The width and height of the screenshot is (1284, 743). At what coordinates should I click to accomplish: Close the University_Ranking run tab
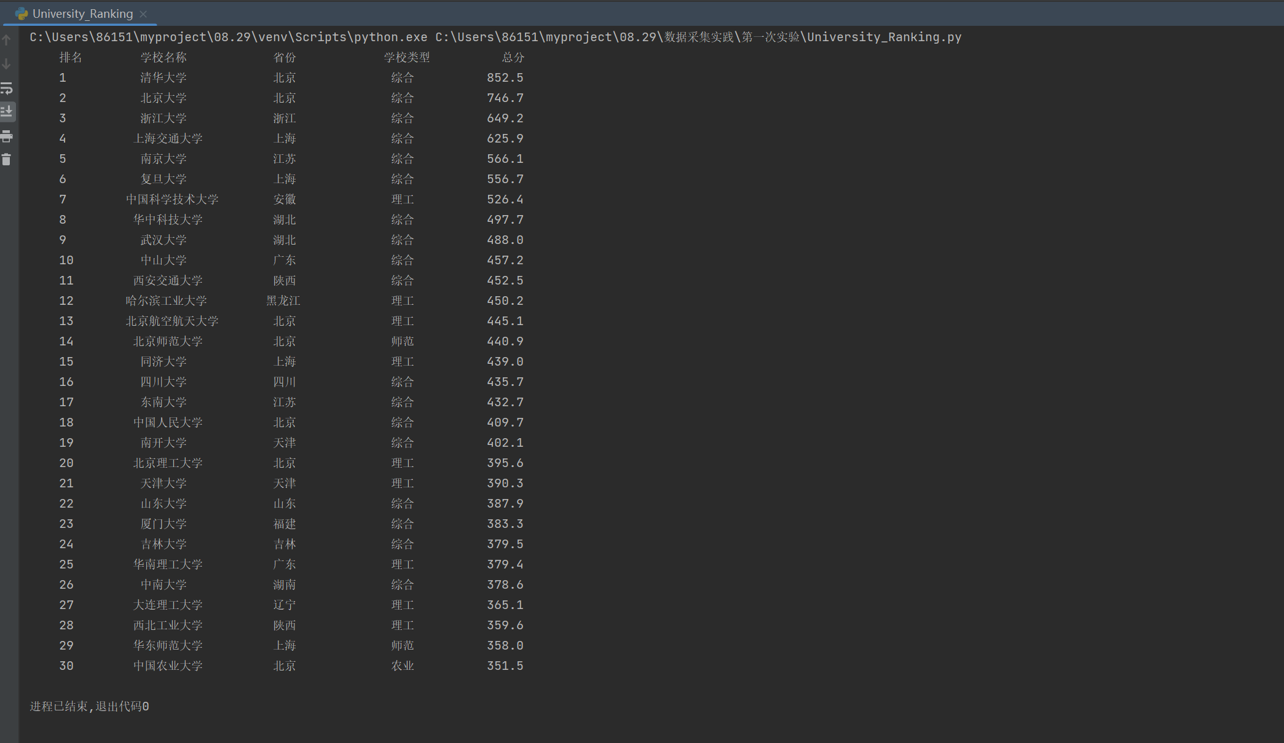coord(143,14)
